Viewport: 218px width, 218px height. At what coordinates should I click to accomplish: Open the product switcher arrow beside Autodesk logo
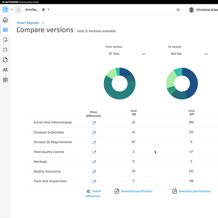coord(12,10)
